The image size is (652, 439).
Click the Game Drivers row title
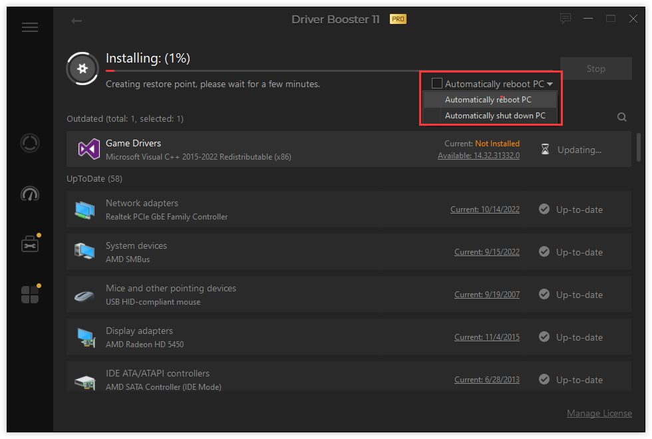(133, 143)
